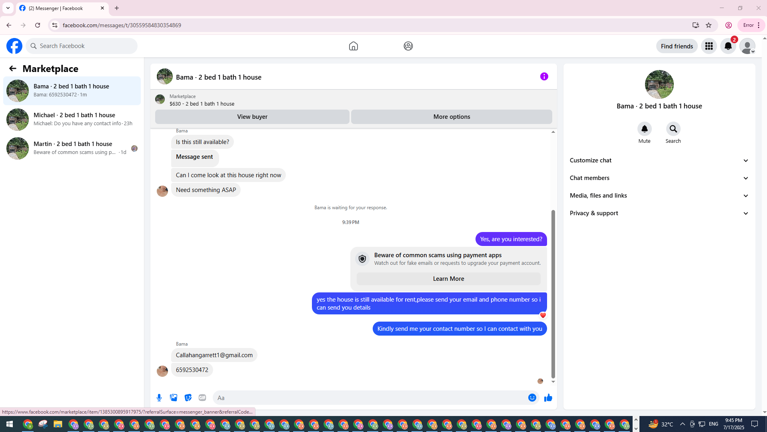The height and width of the screenshot is (432, 767).
Task: Reload the browser page
Action: (38, 25)
